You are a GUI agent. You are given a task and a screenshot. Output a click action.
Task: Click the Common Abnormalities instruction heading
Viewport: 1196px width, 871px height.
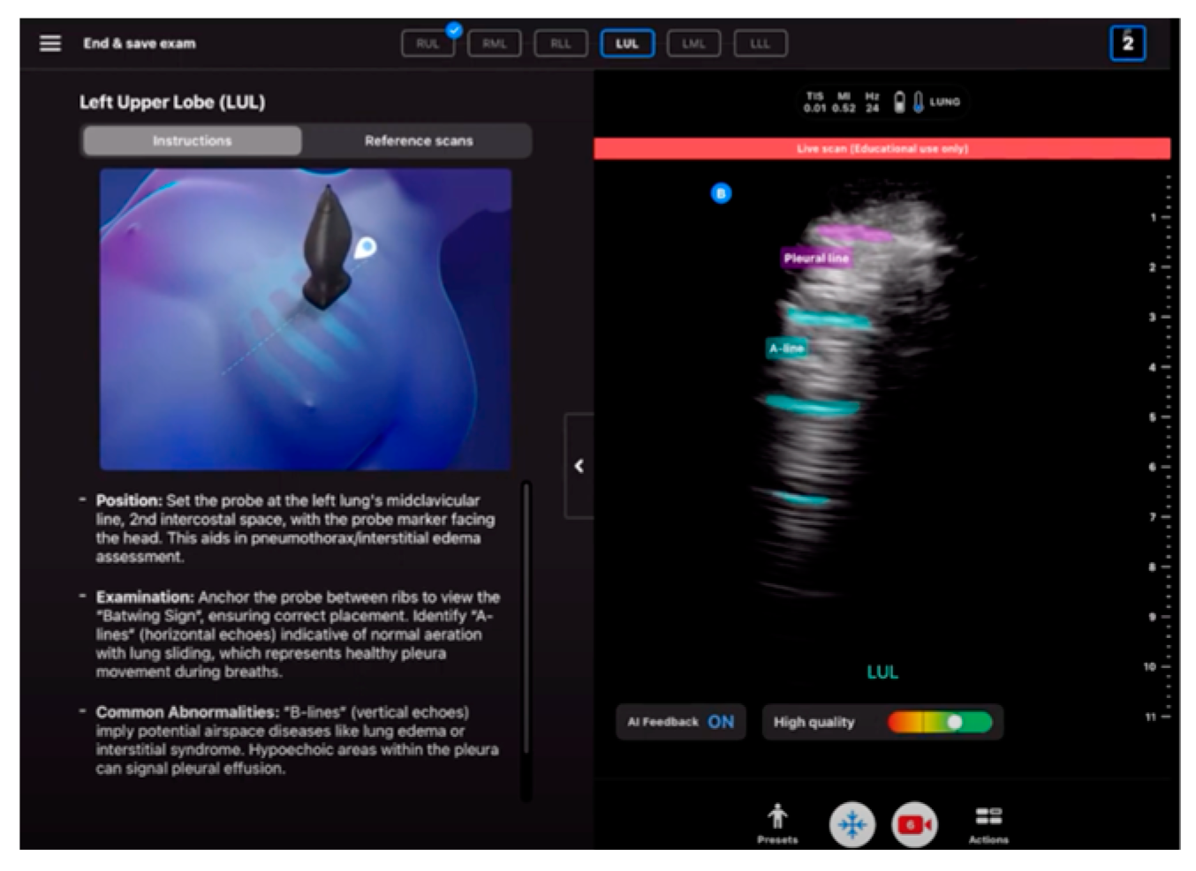coord(186,712)
